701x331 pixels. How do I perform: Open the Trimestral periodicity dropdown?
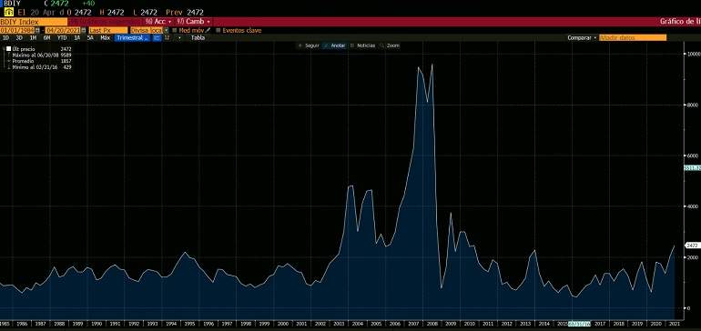click(x=132, y=38)
